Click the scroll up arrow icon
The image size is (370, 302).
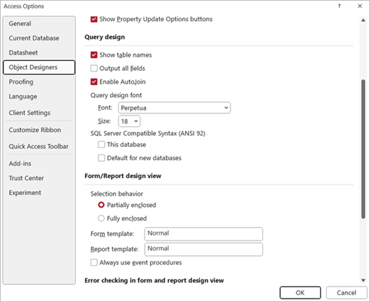click(363, 21)
